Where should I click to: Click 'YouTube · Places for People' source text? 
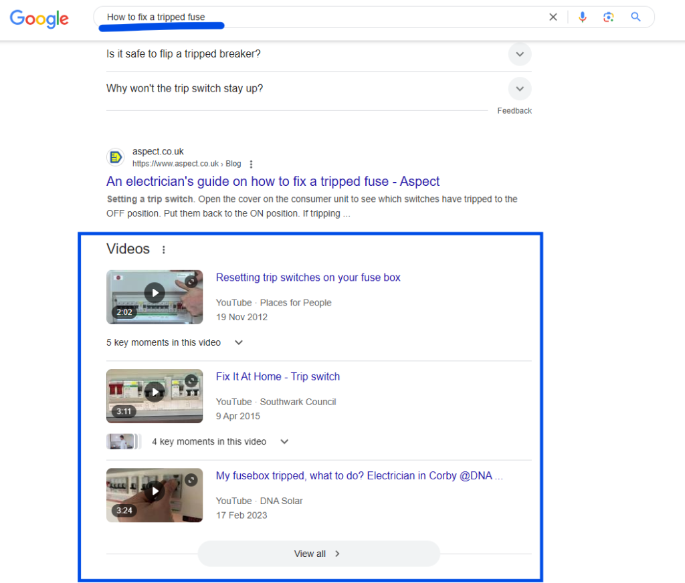coord(274,303)
